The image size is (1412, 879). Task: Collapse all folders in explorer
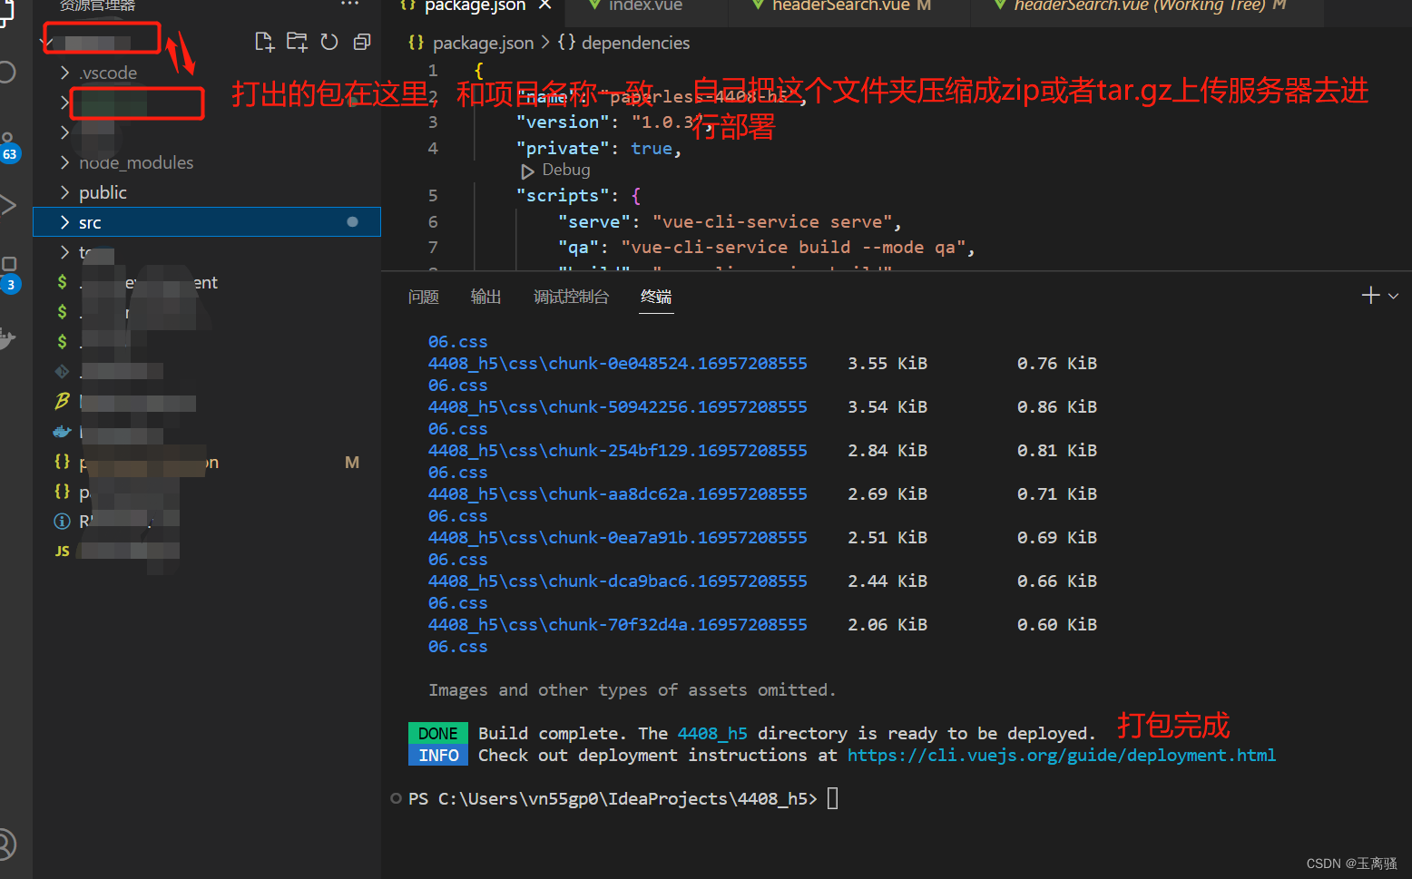tap(362, 42)
